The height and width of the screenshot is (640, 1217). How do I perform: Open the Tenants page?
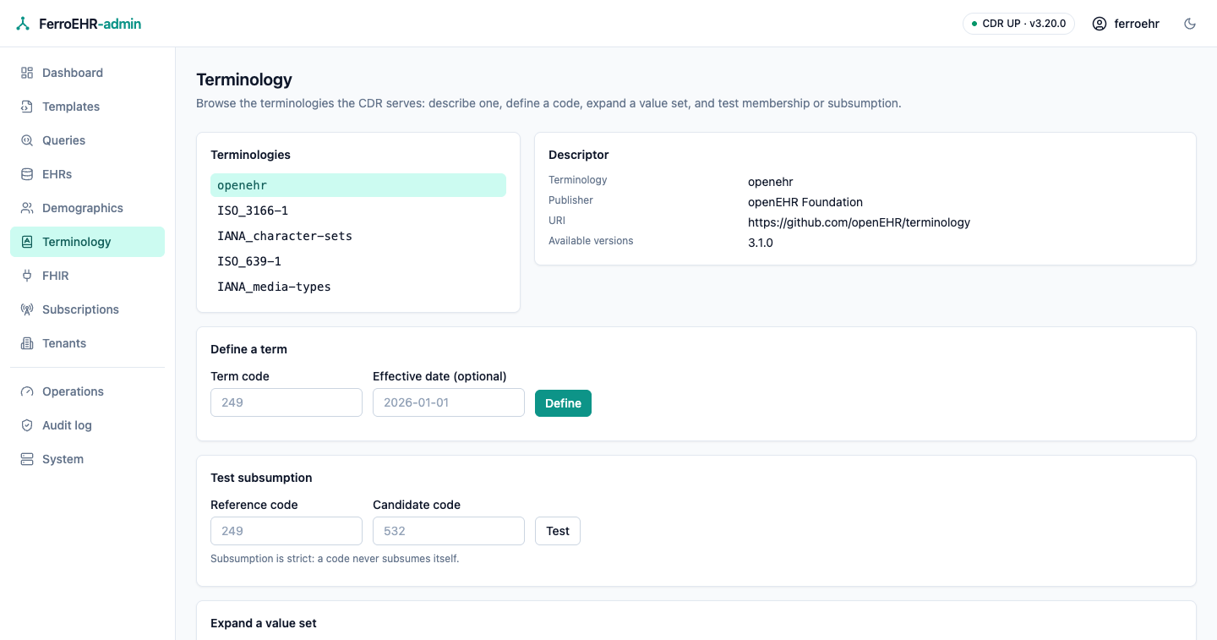pyautogui.click(x=87, y=343)
